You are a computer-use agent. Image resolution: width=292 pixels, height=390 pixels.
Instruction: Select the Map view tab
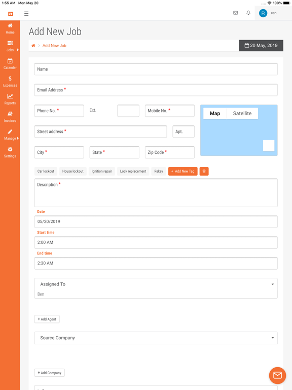point(215,113)
